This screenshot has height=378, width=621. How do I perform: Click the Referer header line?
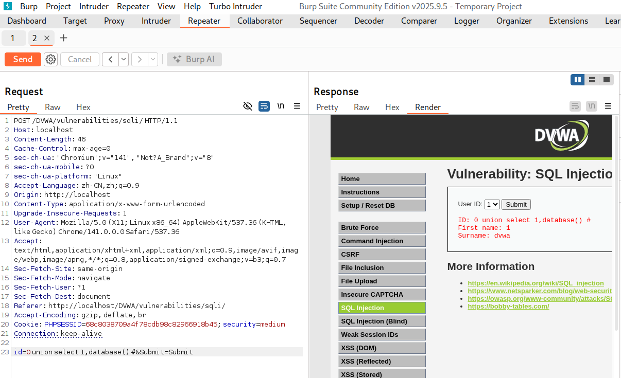tap(119, 305)
